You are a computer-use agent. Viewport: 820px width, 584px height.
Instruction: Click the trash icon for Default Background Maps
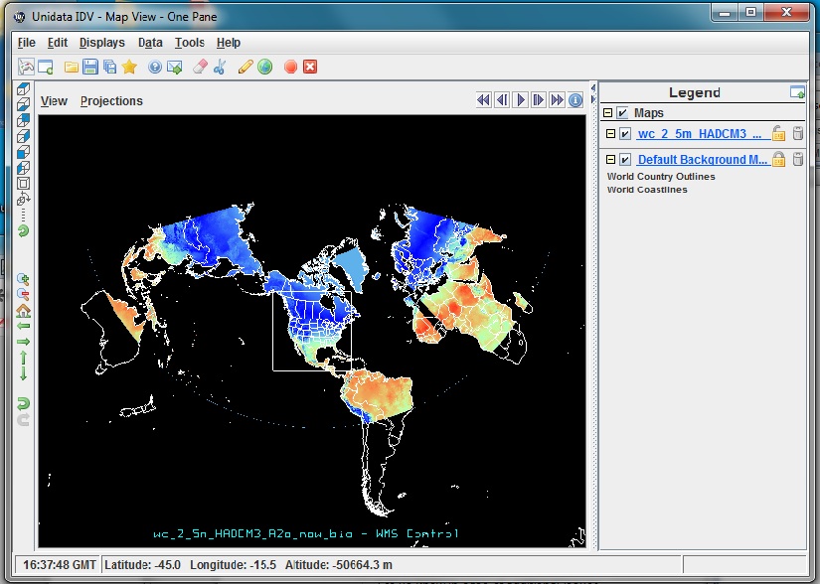click(x=798, y=160)
